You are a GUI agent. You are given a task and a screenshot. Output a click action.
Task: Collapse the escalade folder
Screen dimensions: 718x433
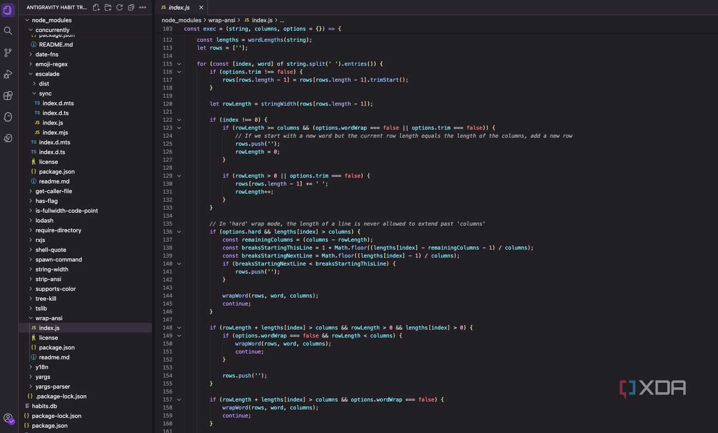coord(47,74)
